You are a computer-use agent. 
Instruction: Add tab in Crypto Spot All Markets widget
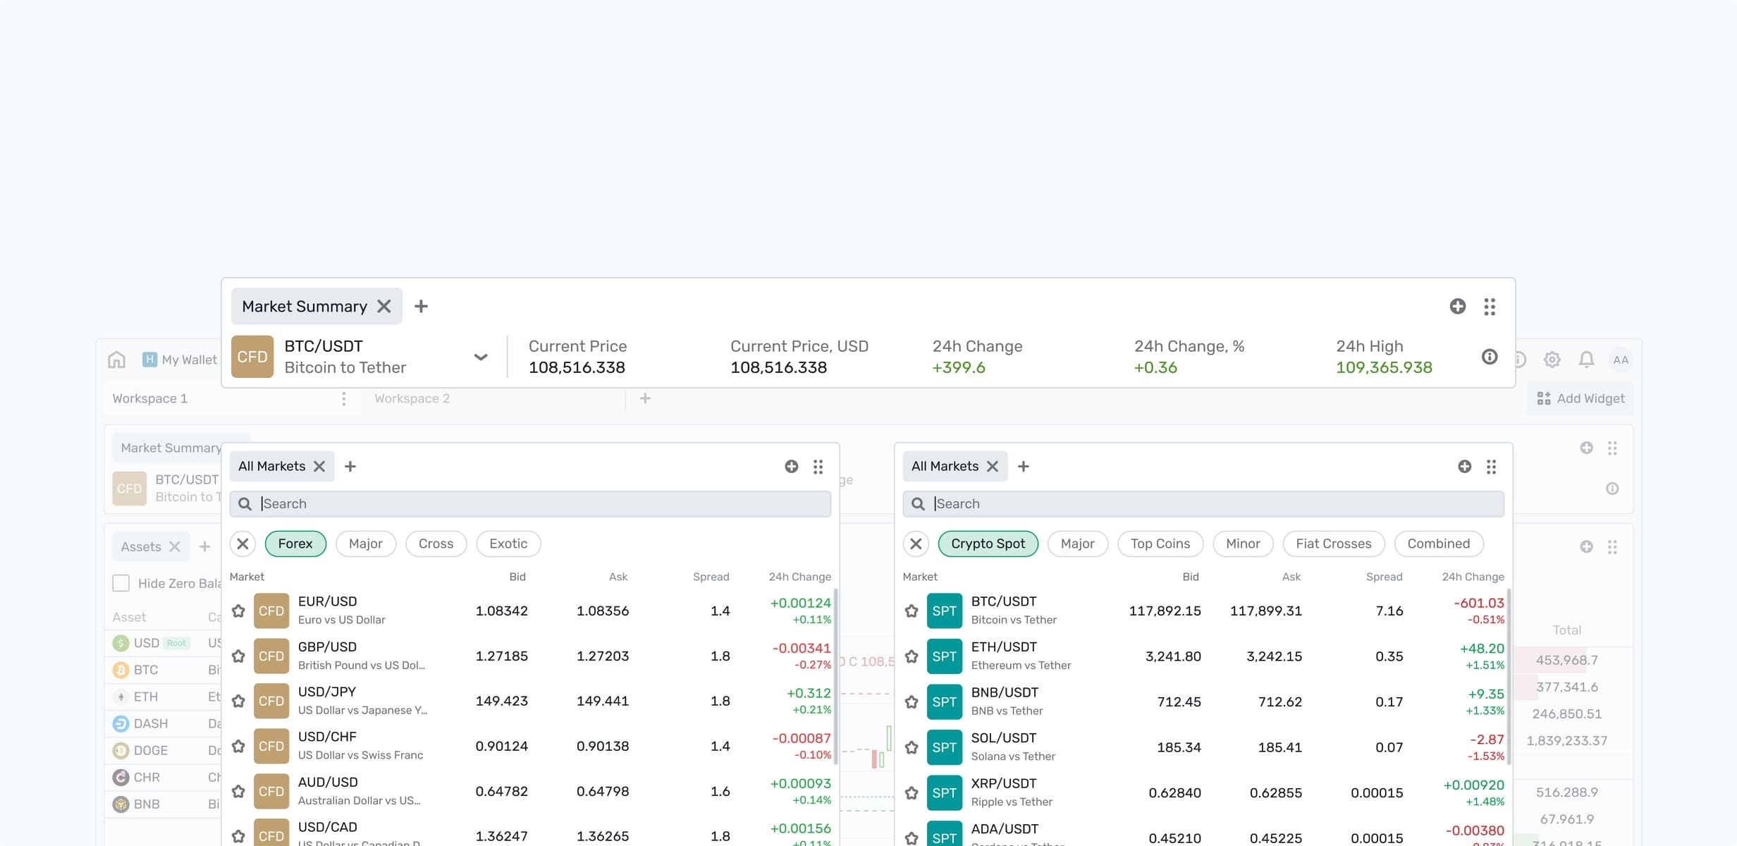pos(1024,466)
